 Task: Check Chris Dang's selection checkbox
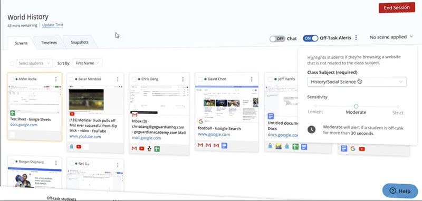coord(134,79)
